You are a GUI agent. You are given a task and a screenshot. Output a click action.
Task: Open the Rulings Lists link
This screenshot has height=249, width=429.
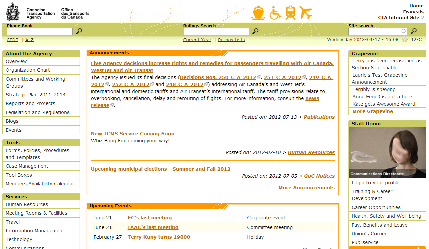click(231, 40)
